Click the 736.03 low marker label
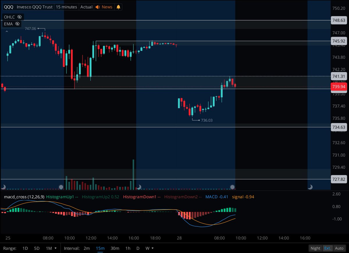Image resolution: width=349 pixels, height=253 pixels. (207, 120)
